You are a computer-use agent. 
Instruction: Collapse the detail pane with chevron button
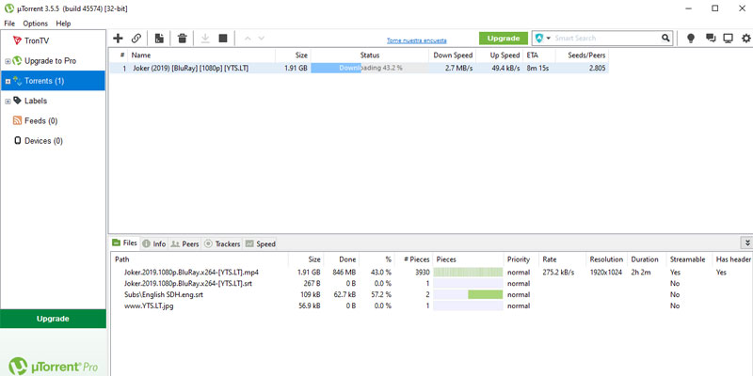pos(747,243)
